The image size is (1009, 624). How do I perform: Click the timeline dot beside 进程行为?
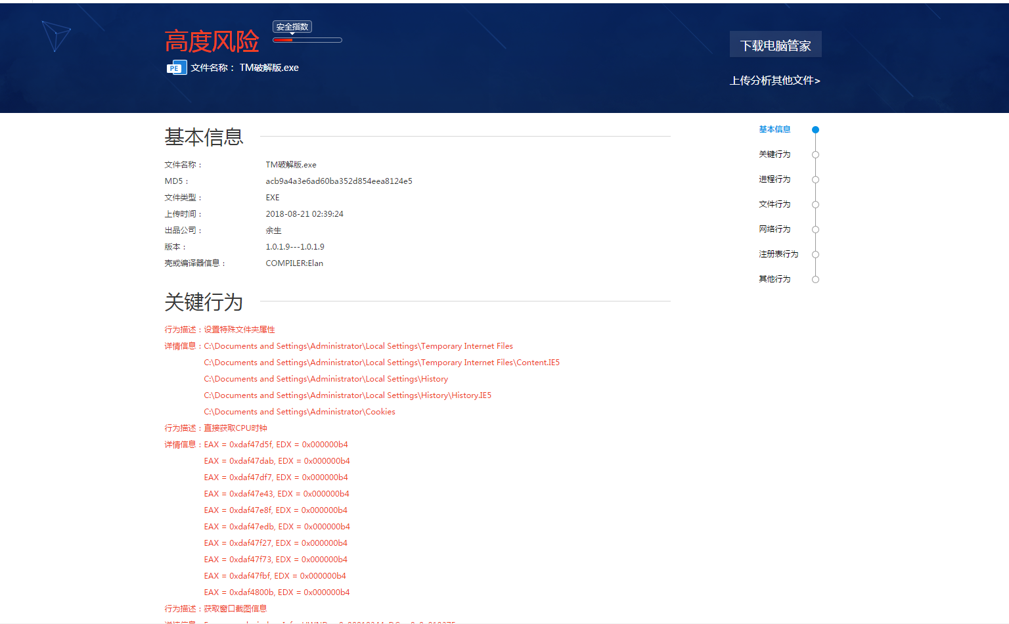tap(815, 180)
